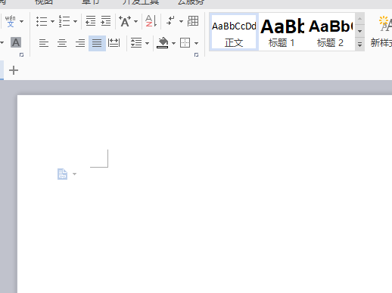This screenshot has height=293, width=392.
Task: Click the character shading A icon
Action: click(16, 42)
